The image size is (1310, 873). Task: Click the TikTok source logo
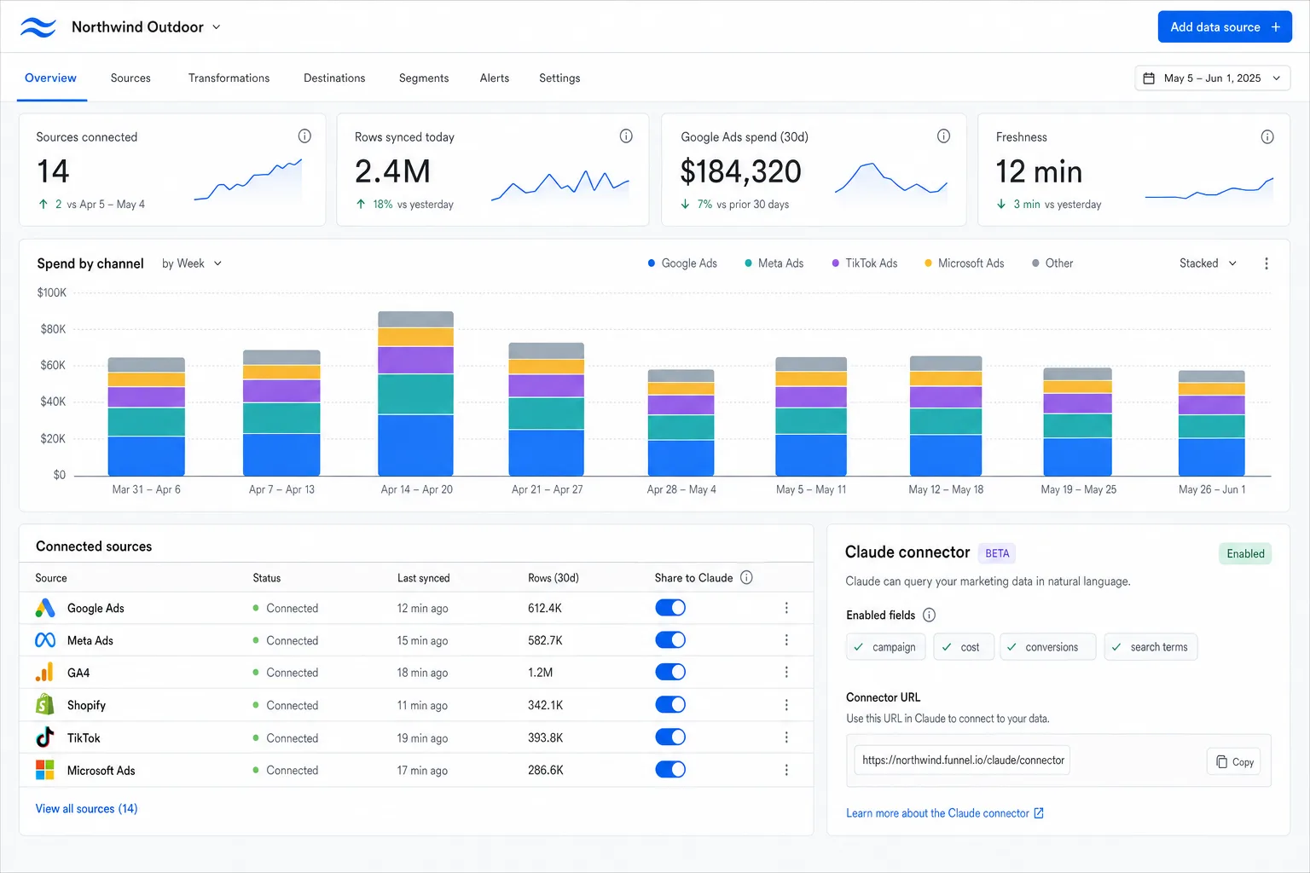pyautogui.click(x=45, y=737)
